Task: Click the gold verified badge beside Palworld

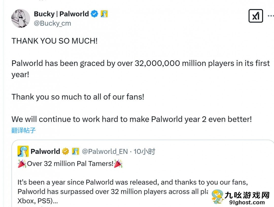Action: pyautogui.click(x=65, y=151)
